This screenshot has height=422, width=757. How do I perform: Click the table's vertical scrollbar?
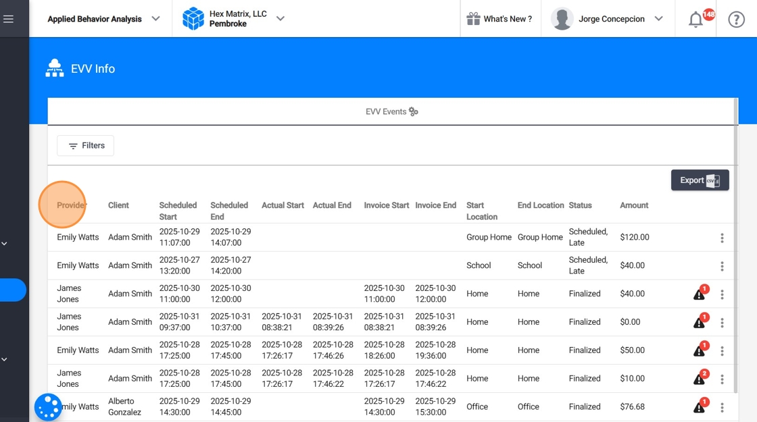pos(736,246)
